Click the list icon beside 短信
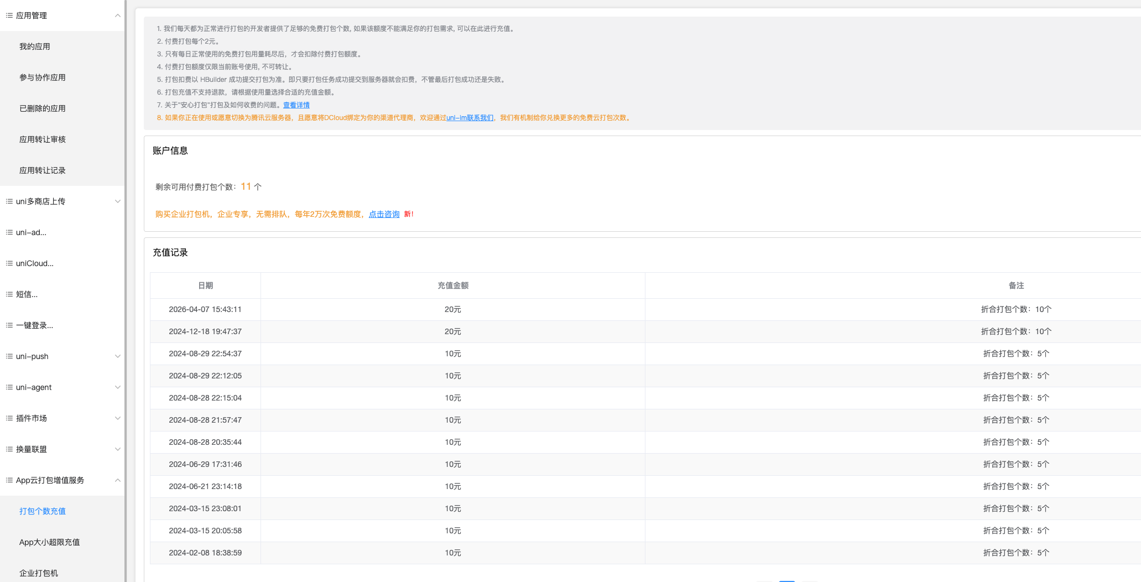 pos(9,294)
